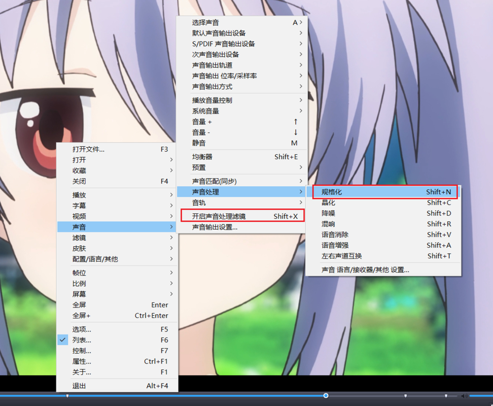
Task: Open 次声音输出设备 submenu
Action: click(x=242, y=55)
